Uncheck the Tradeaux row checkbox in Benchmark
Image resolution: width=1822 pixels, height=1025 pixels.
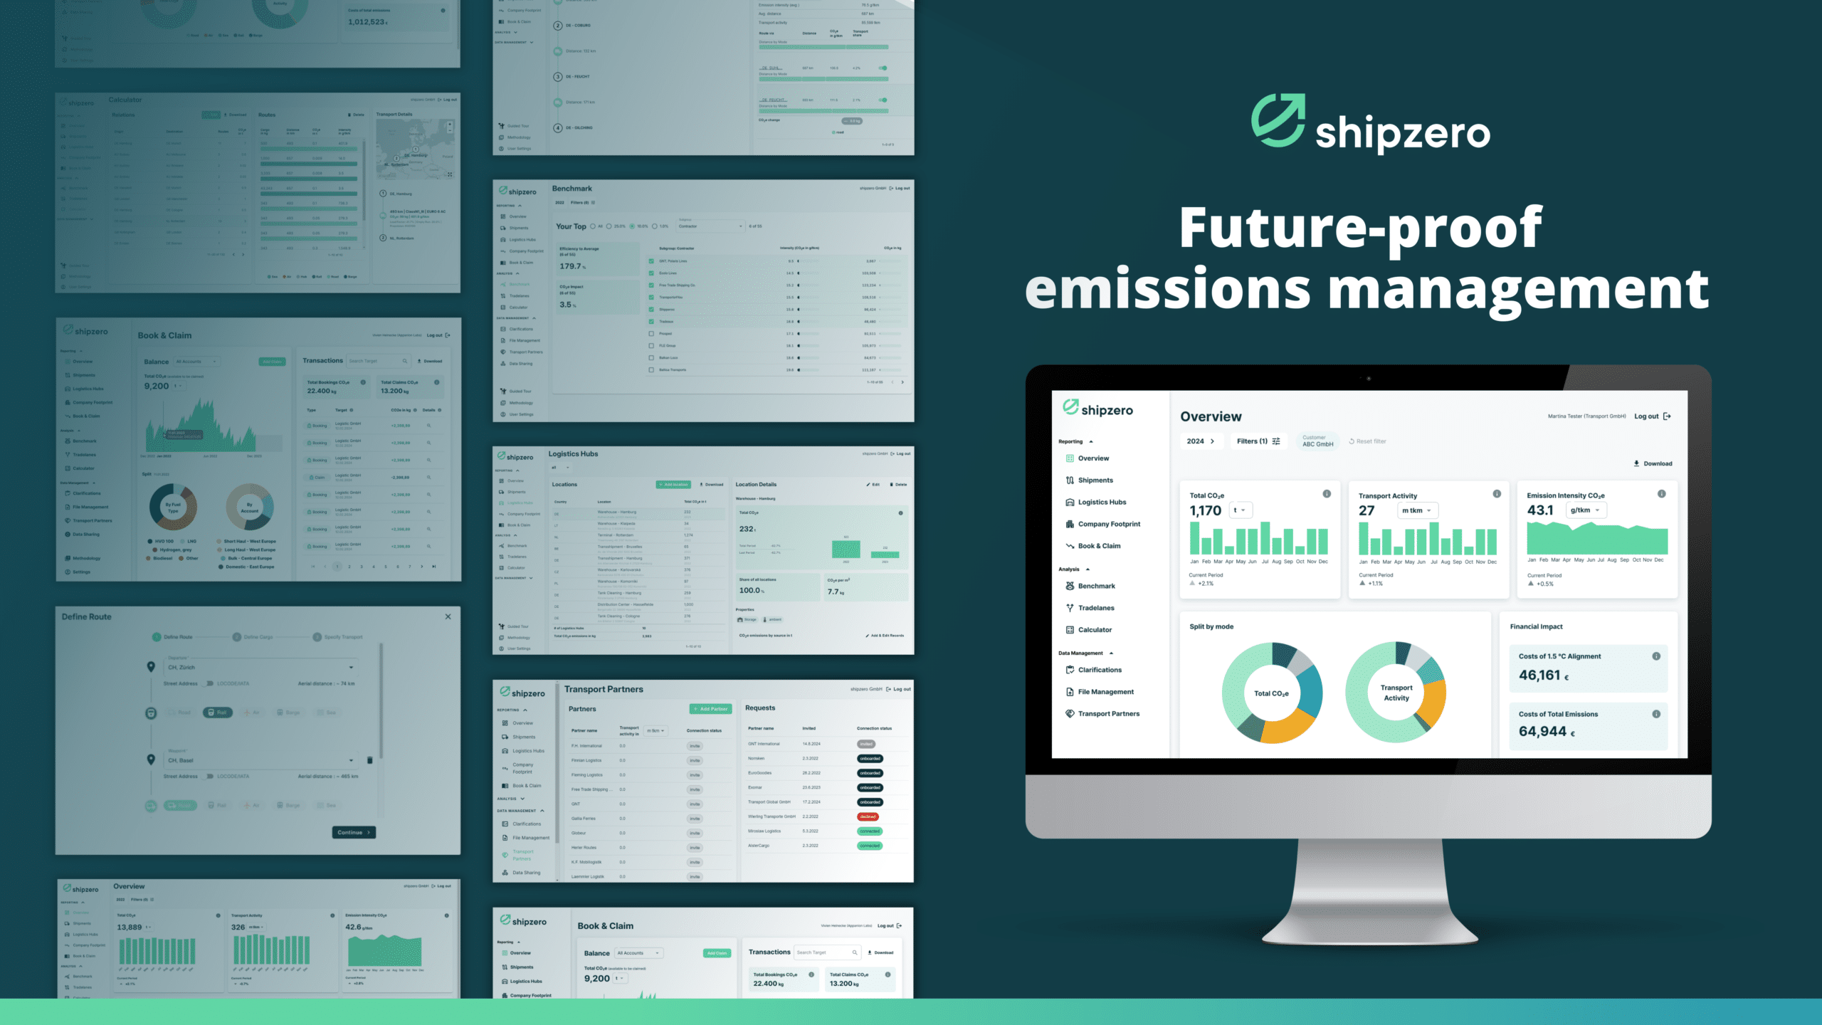point(651,322)
